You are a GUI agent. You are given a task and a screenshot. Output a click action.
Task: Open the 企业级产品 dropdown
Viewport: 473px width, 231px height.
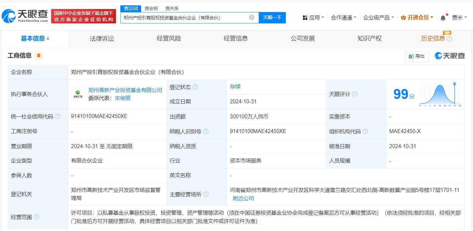coord(378,18)
